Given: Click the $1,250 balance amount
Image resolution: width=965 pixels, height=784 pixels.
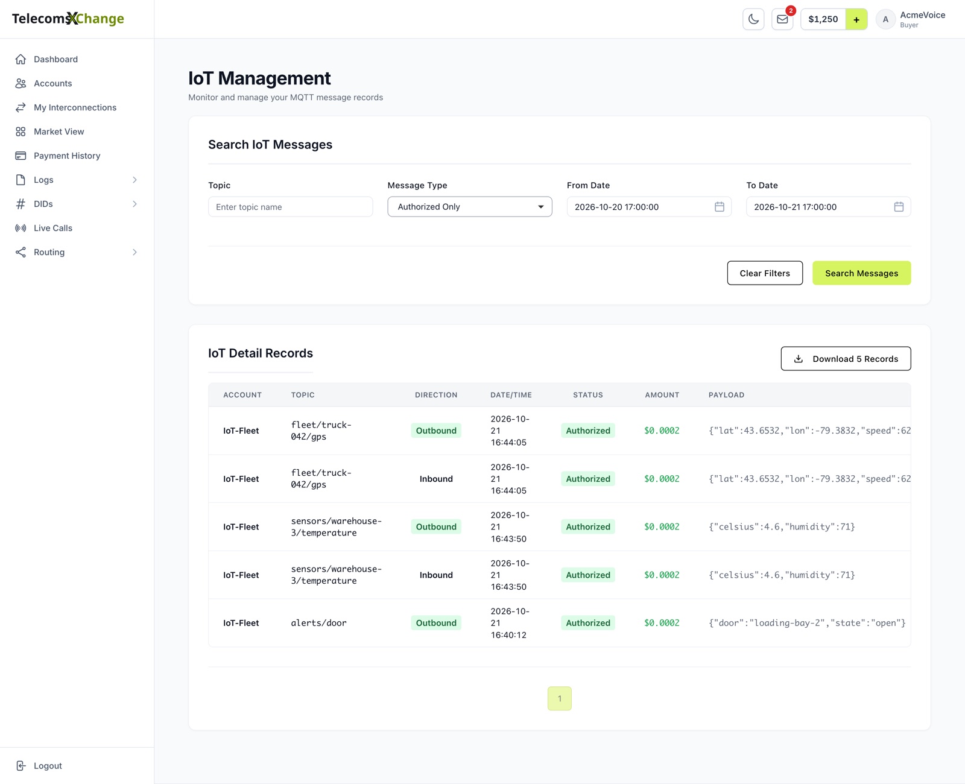Looking at the screenshot, I should point(823,19).
